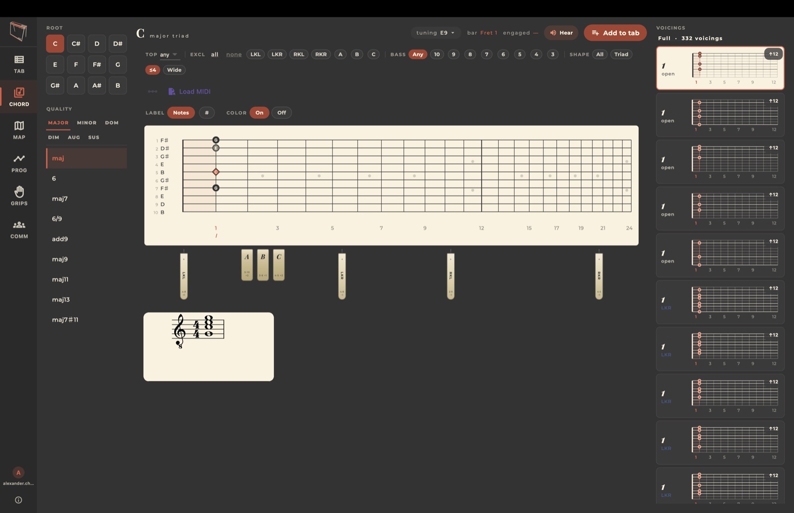Set label mode to Notes
Viewport: 794px width, 513px height.
point(181,113)
